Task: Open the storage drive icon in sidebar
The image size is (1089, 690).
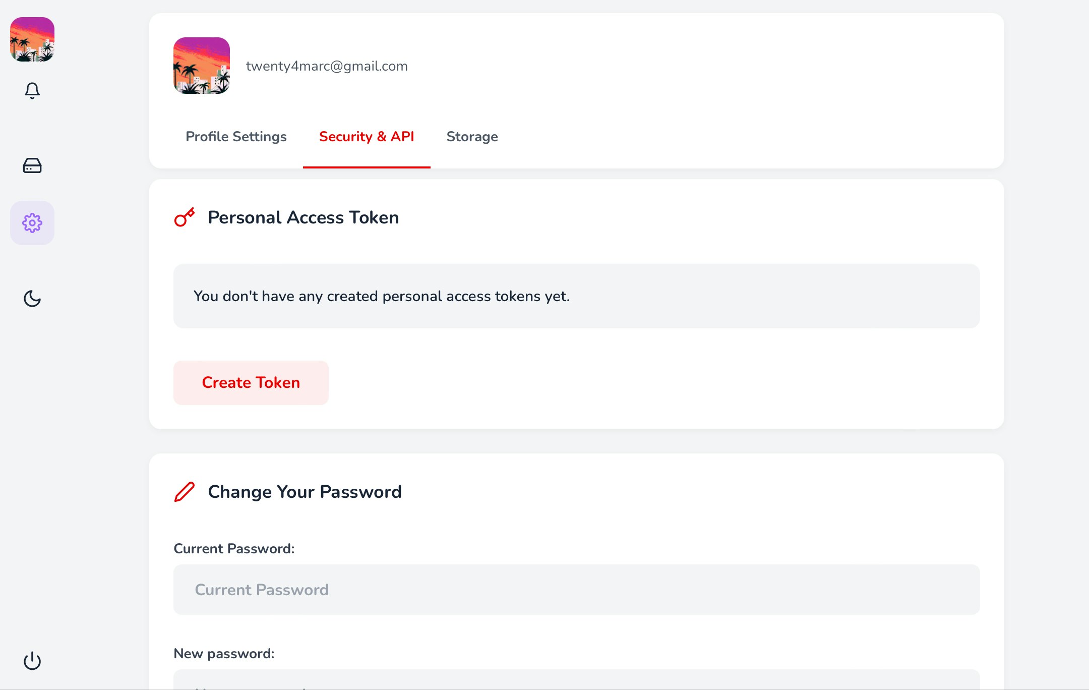Action: 32,165
